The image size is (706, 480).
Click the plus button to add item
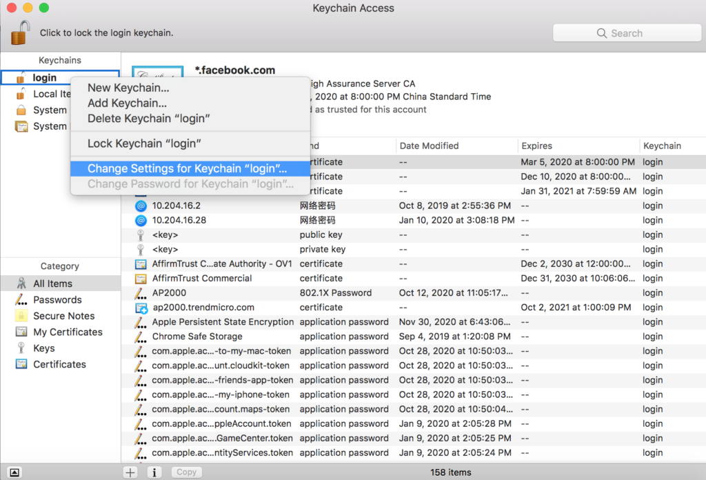130,472
